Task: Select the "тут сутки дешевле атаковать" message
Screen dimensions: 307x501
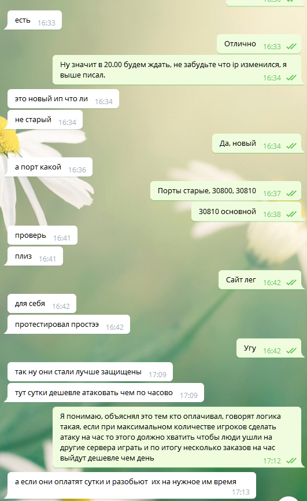Action: pos(105,392)
